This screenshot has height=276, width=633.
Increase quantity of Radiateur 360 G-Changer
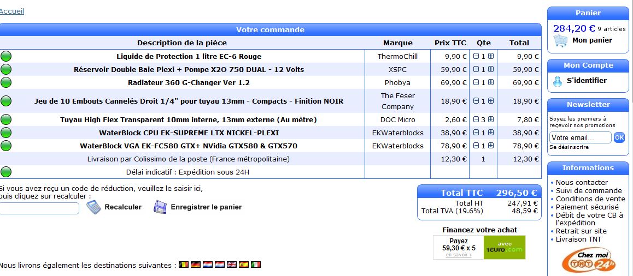click(491, 82)
